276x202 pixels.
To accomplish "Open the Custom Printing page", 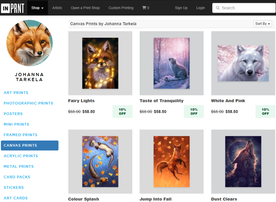I will point(121,8).
